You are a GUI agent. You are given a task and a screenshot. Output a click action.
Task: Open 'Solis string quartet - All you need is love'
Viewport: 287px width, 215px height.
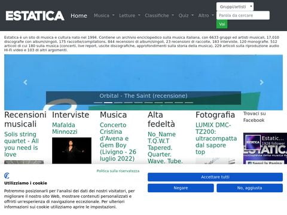(22, 145)
